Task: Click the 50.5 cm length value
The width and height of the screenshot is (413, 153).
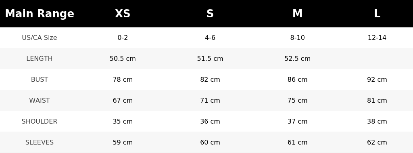Action: click(x=123, y=59)
